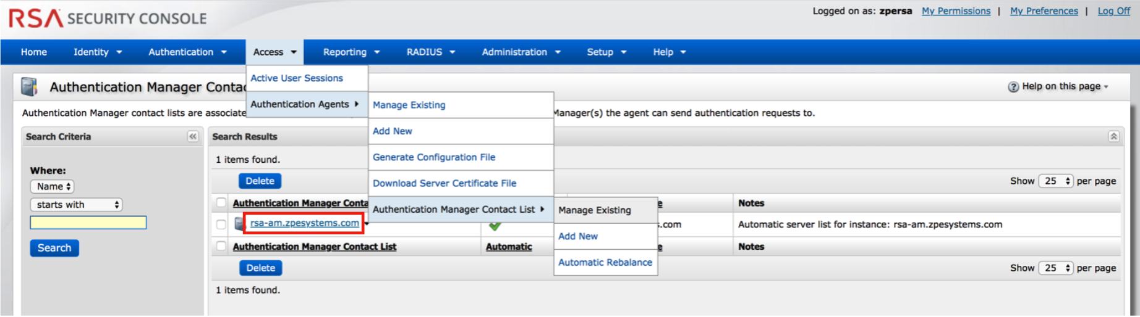Click the RSA Security Console logo
The height and width of the screenshot is (317, 1140).
108,19
